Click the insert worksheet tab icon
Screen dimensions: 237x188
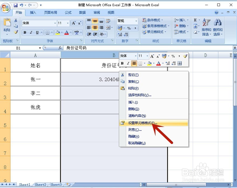click(x=69, y=185)
